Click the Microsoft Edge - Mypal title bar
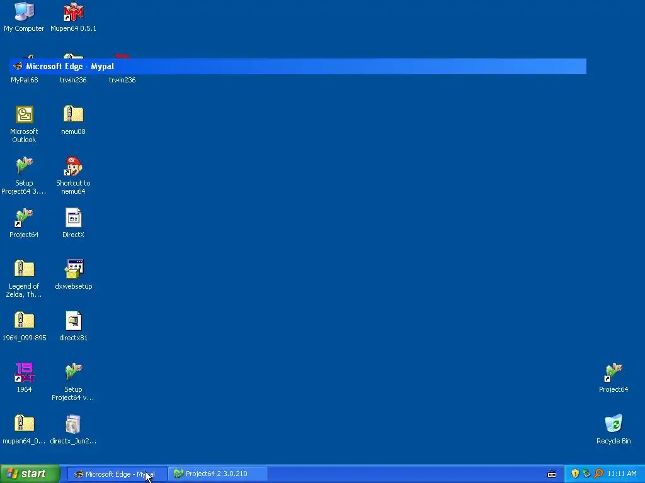 coord(298,66)
